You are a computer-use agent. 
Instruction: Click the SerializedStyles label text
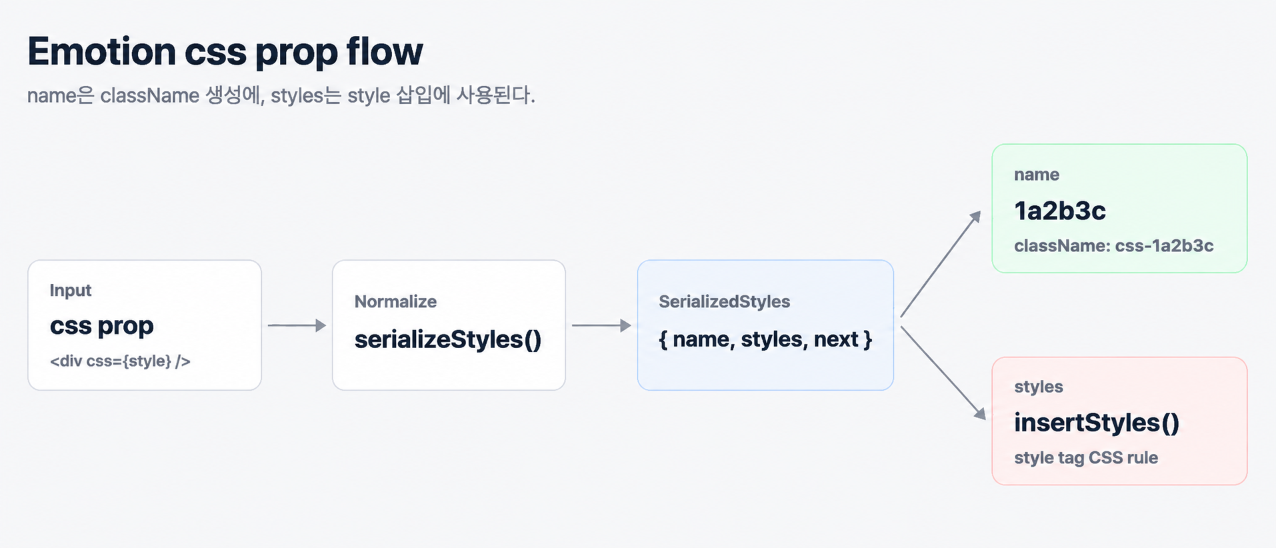725,302
